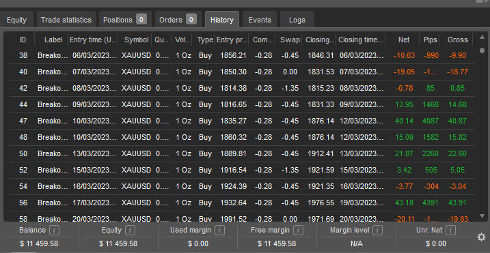Click scrollbar down arrow in History table
Image resolution: width=490 pixels, height=253 pixels.
click(482, 216)
